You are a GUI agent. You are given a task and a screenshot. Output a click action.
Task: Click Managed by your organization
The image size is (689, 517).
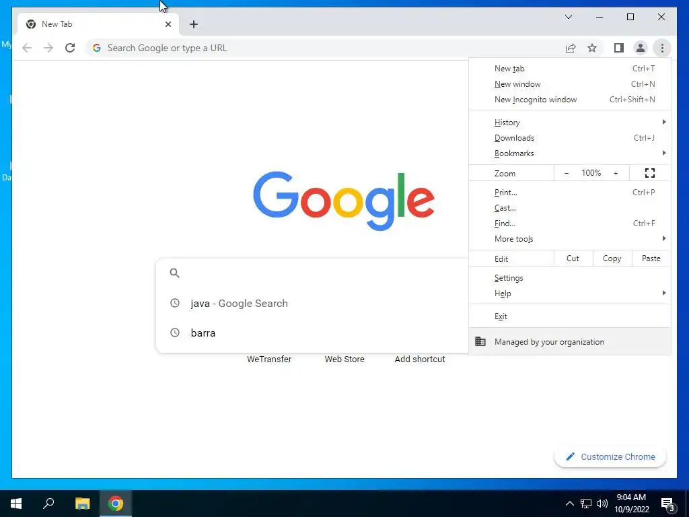(x=570, y=341)
